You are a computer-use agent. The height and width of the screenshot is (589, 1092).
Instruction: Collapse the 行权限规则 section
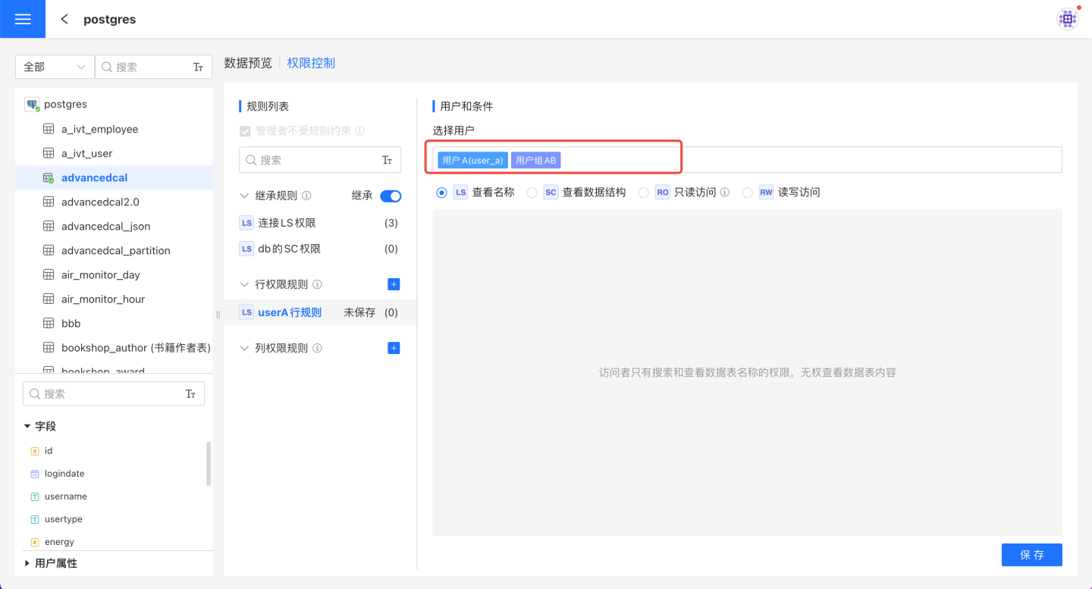[244, 284]
